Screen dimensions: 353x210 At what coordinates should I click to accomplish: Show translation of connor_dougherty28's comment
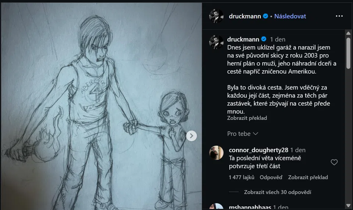pos(308,177)
